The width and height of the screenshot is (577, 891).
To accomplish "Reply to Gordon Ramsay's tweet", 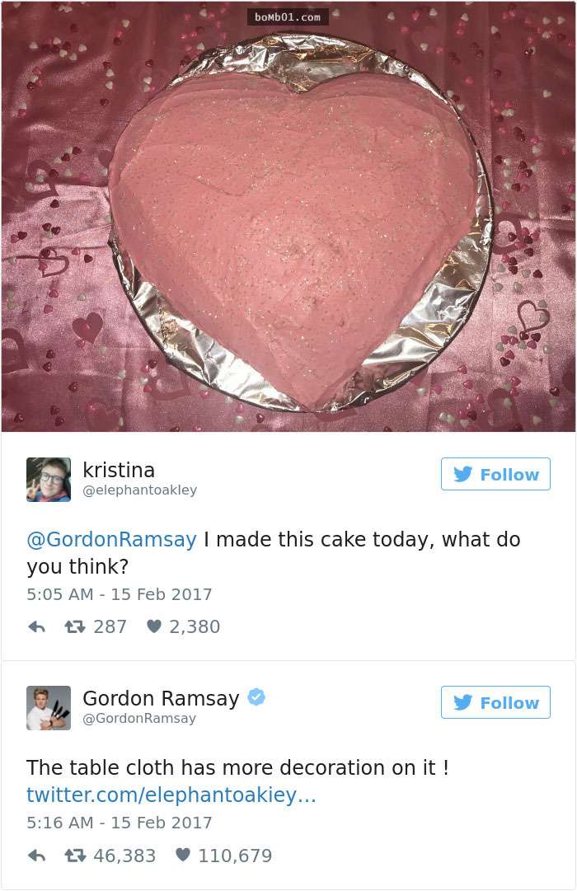I will point(37,856).
